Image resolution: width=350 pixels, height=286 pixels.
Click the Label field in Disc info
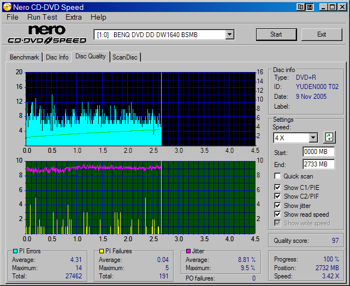coord(282,106)
